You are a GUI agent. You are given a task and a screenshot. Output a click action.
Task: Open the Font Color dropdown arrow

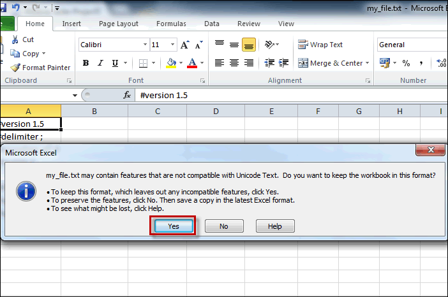202,63
